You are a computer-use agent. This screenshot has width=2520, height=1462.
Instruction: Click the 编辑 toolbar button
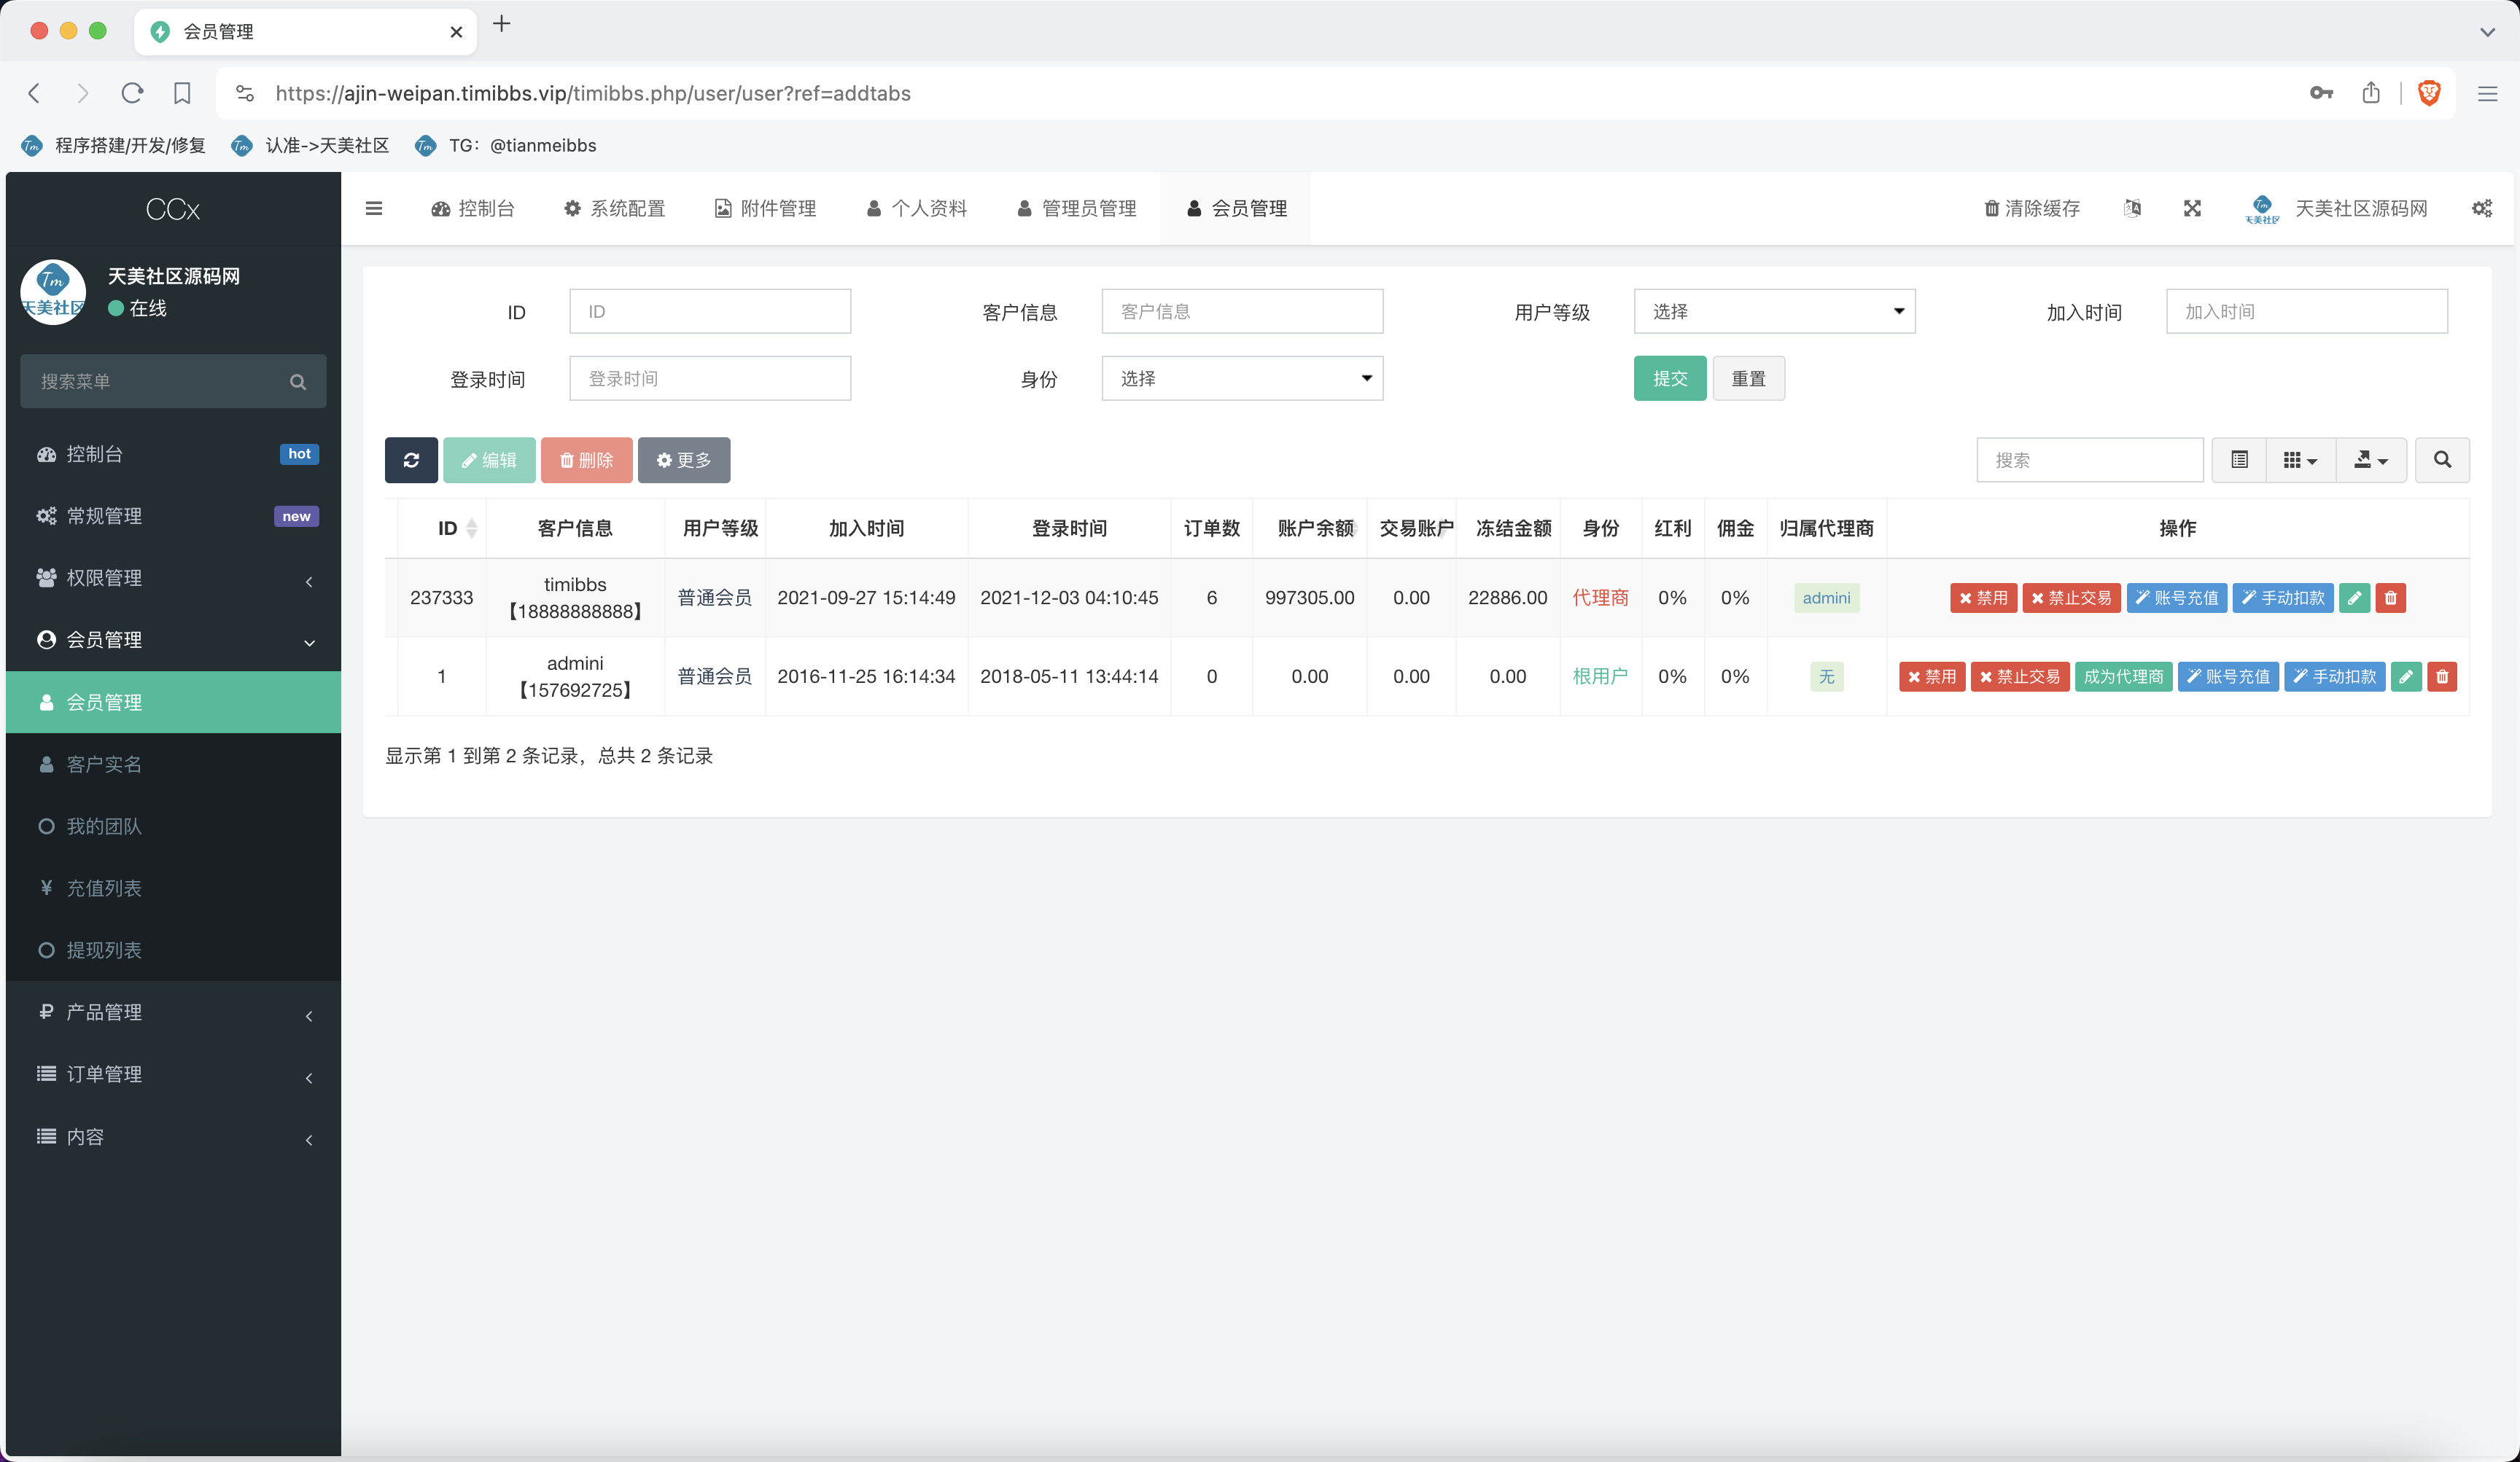(489, 460)
